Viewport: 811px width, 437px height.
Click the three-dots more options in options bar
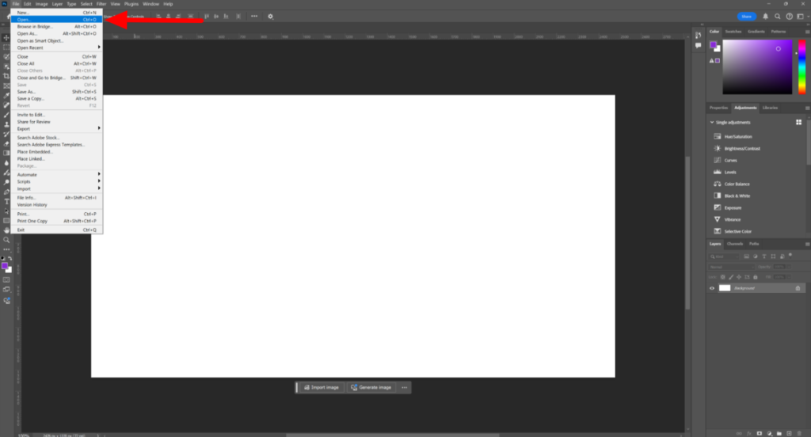click(x=254, y=17)
